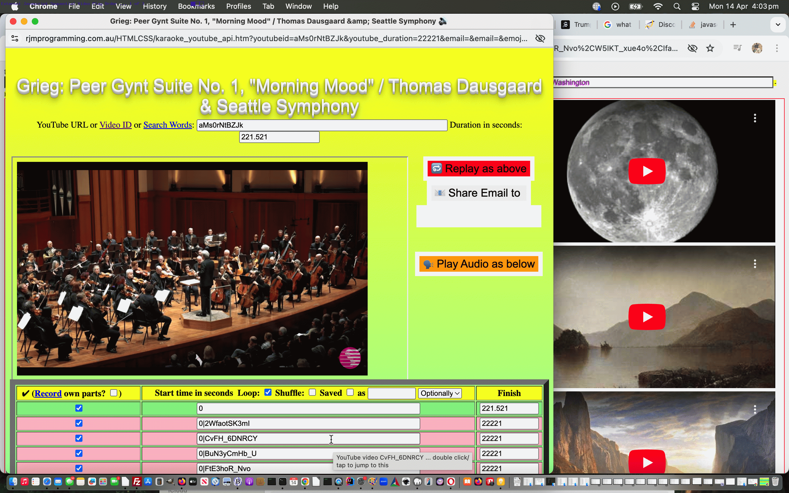Open the Bookmarks menu
Screen dimensions: 789x493
pyautogui.click(x=196, y=7)
